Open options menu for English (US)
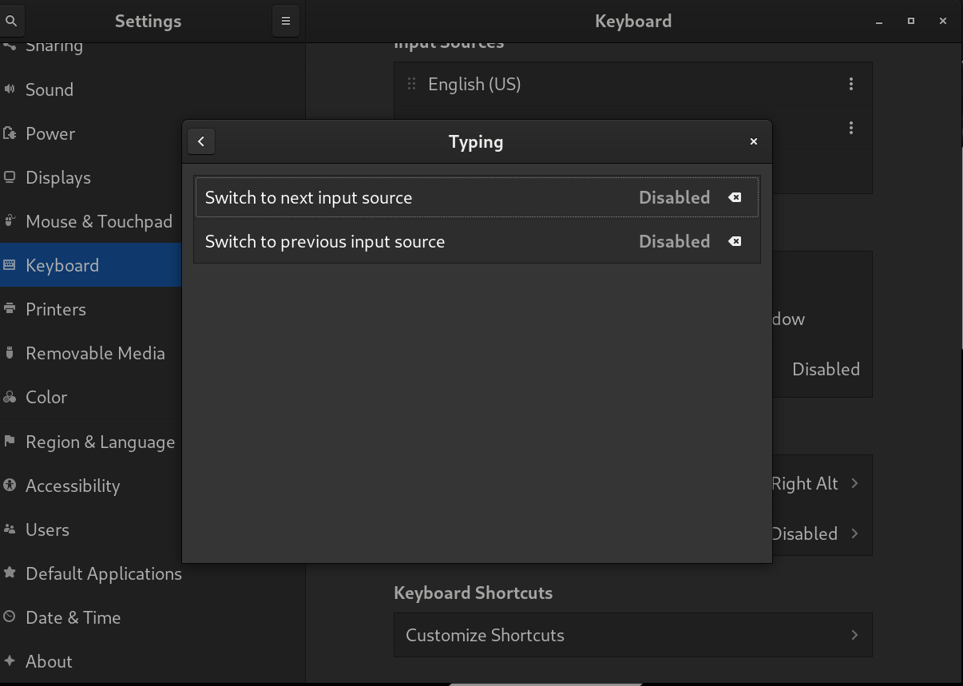The image size is (963, 686). click(x=851, y=84)
